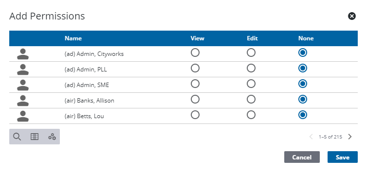The width and height of the screenshot is (367, 175).
Task: Close the Add Permissions dialog
Action: pyautogui.click(x=352, y=16)
